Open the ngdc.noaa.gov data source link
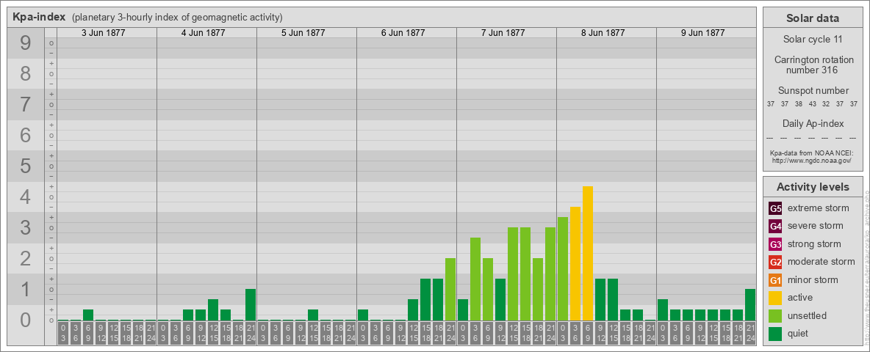The height and width of the screenshot is (352, 870). click(x=811, y=160)
